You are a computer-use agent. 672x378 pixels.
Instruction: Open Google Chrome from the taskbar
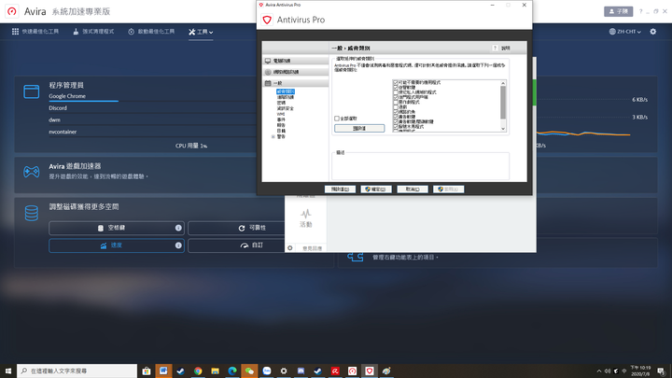[x=198, y=371]
